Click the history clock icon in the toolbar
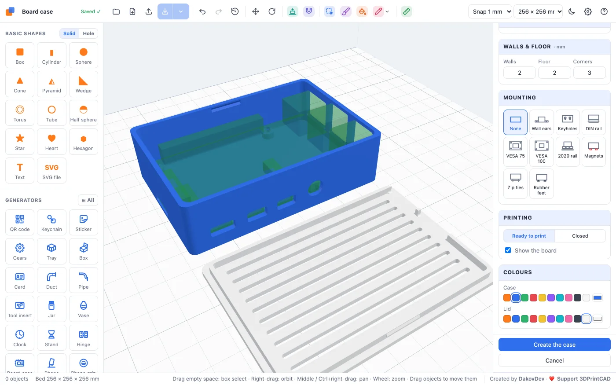Viewport: 616px width, 385px height. pyautogui.click(x=235, y=11)
